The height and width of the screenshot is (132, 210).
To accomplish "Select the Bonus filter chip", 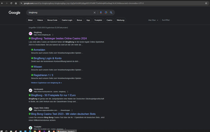I will (x=79, y=20).
